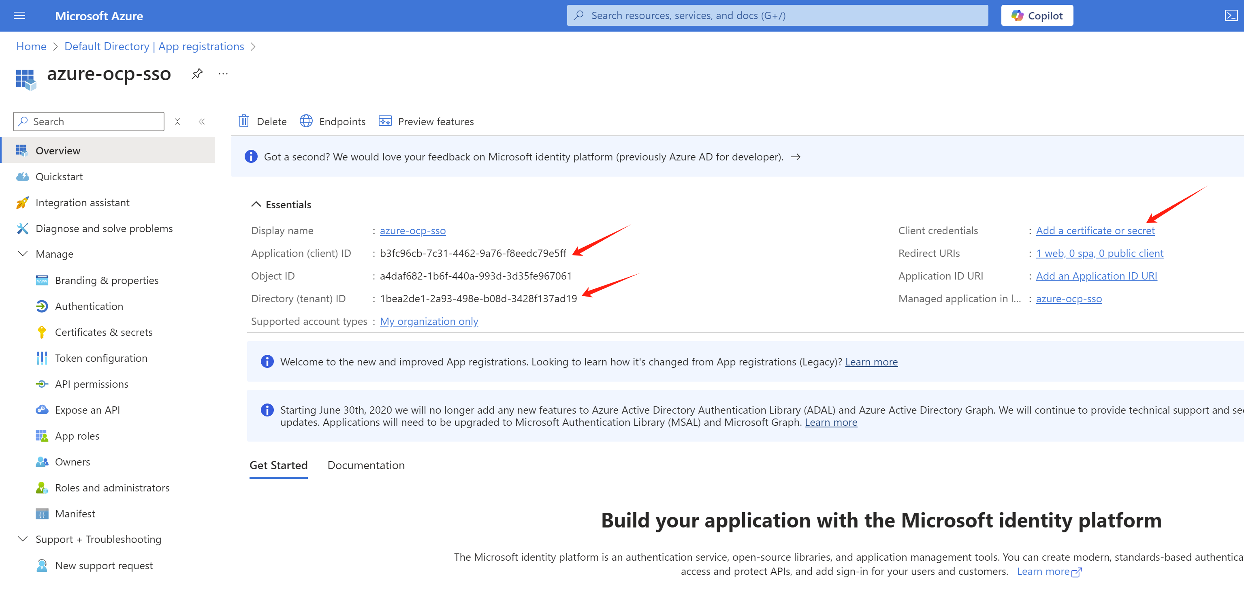1244x600 pixels.
Task: Click the Delete trash icon
Action: 244,121
